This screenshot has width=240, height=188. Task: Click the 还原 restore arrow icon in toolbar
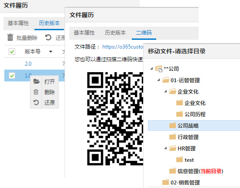click(x=48, y=38)
